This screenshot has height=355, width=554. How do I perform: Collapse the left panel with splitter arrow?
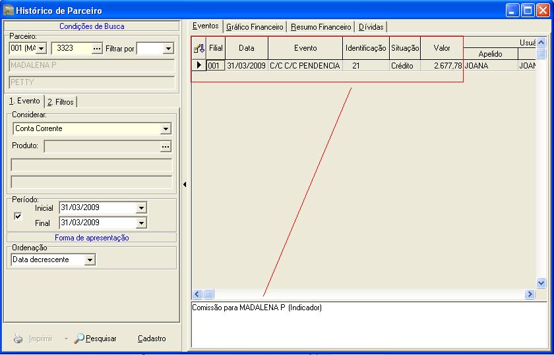(x=185, y=184)
